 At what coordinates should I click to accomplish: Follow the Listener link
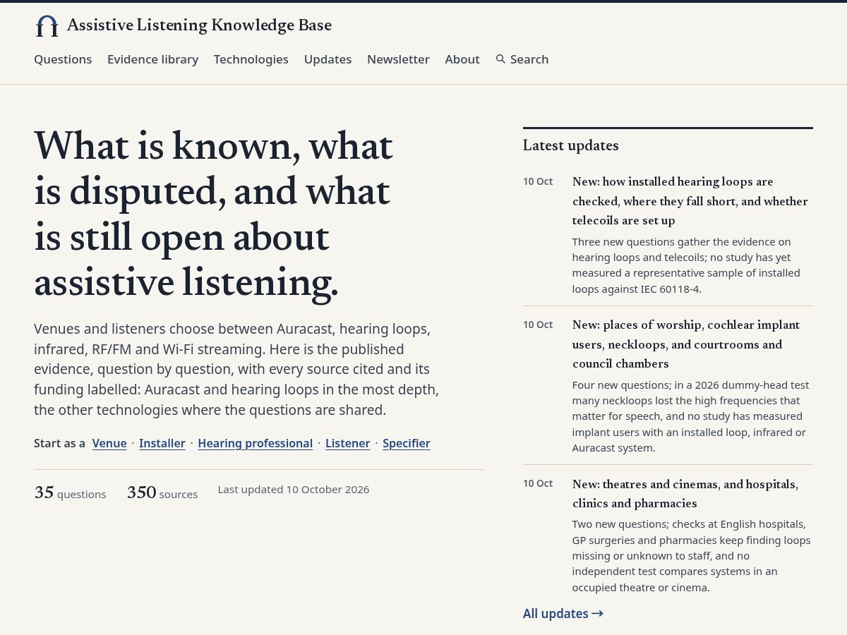(348, 443)
